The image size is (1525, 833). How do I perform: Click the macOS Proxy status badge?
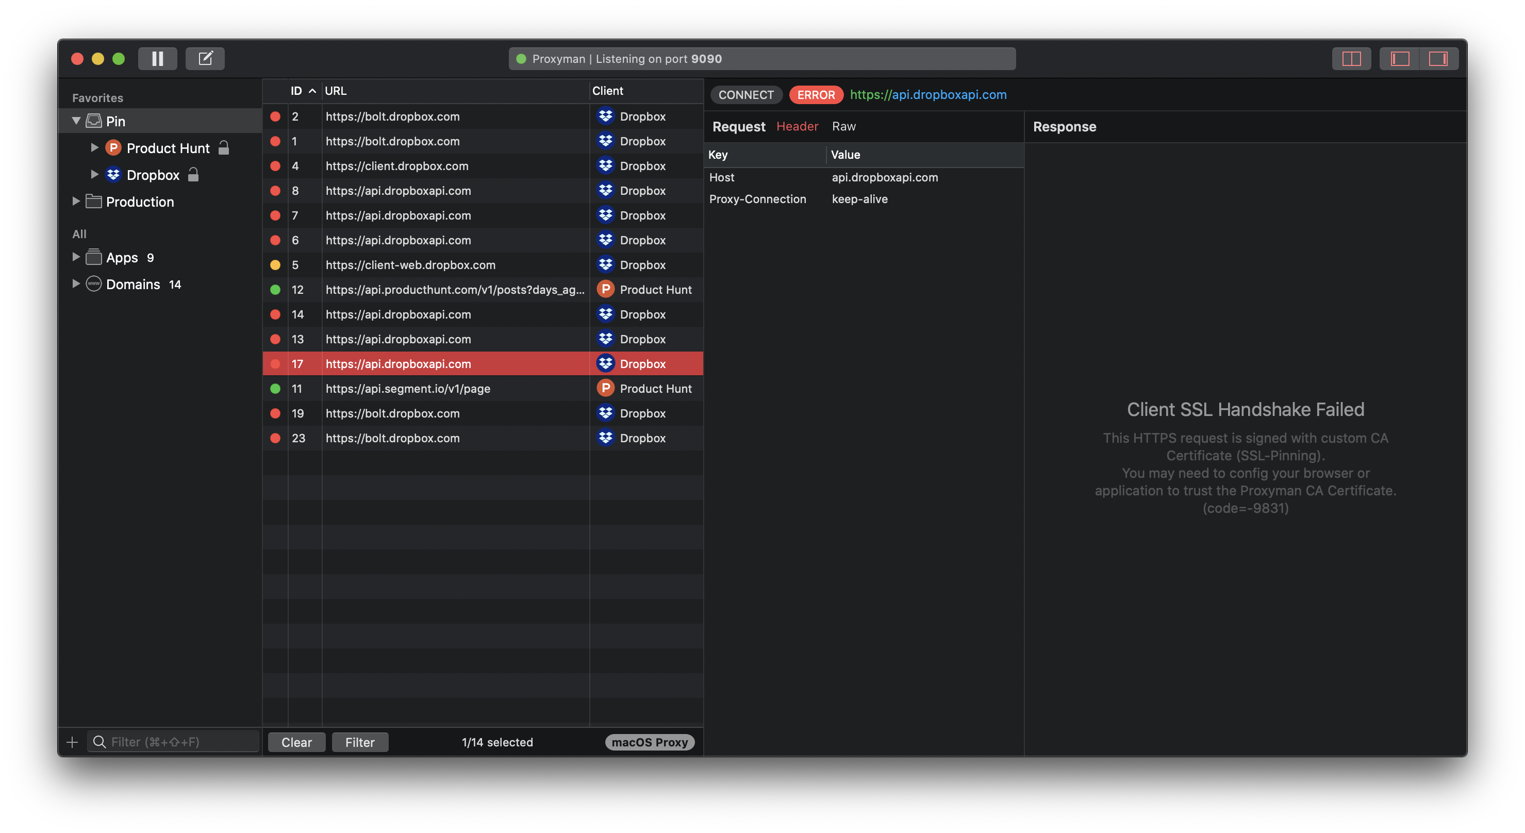pos(650,741)
